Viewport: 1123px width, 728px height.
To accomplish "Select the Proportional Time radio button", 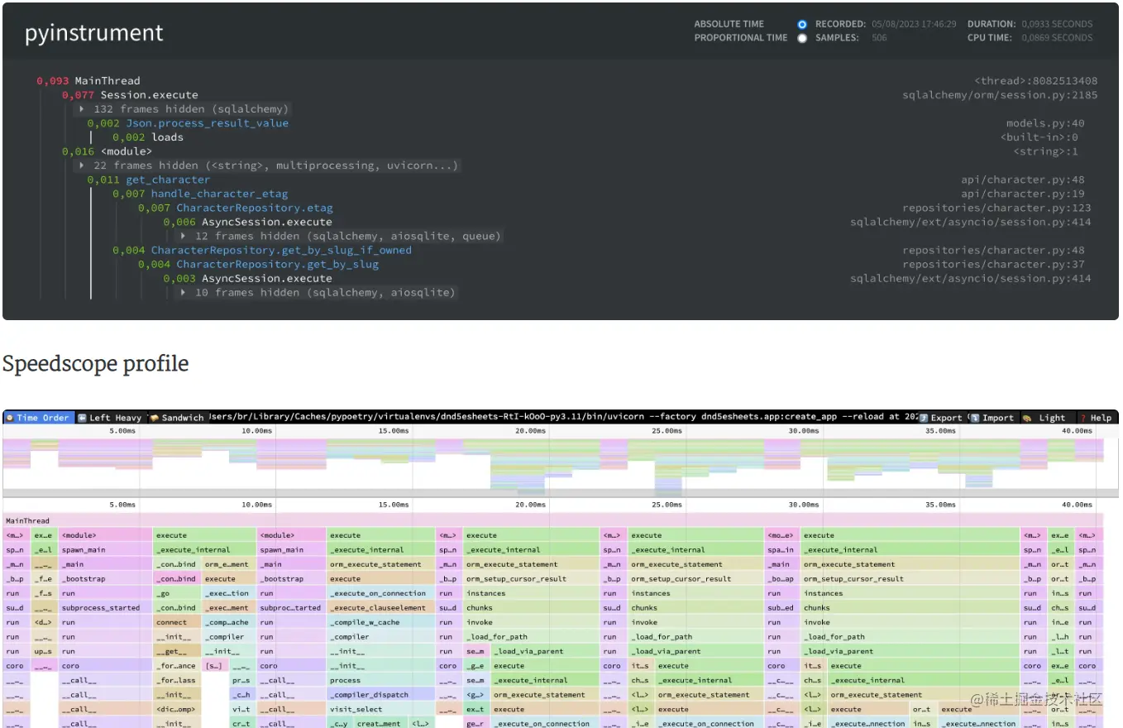I will click(x=801, y=38).
